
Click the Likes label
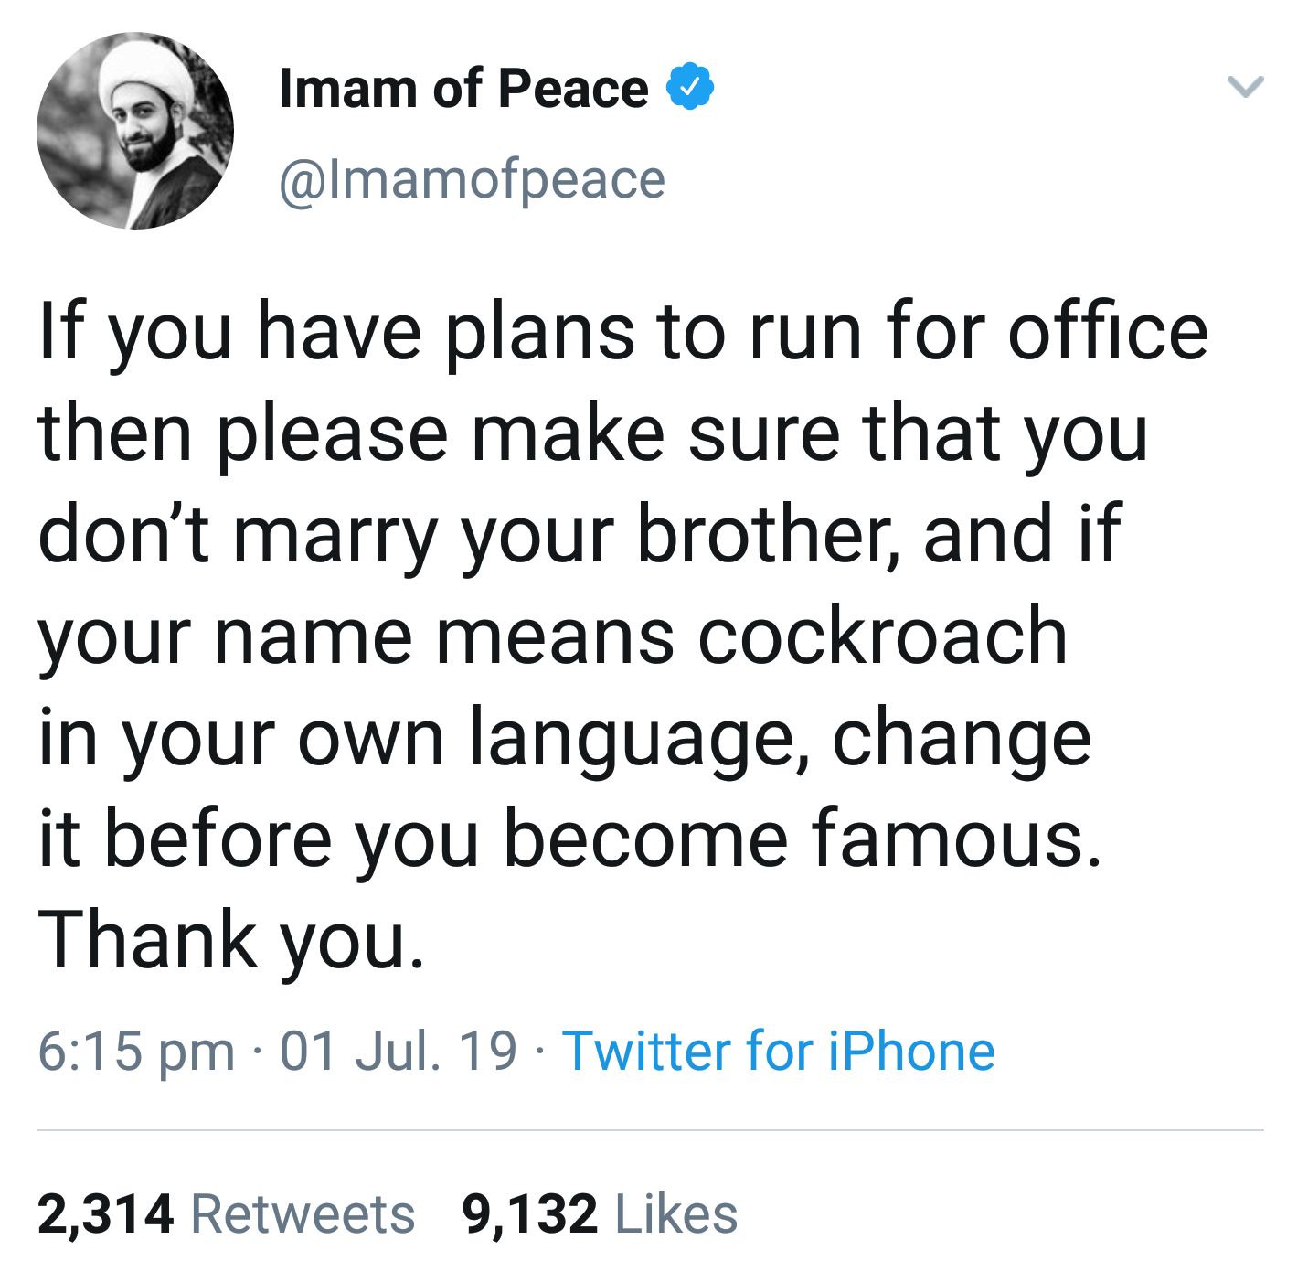coord(676,1214)
